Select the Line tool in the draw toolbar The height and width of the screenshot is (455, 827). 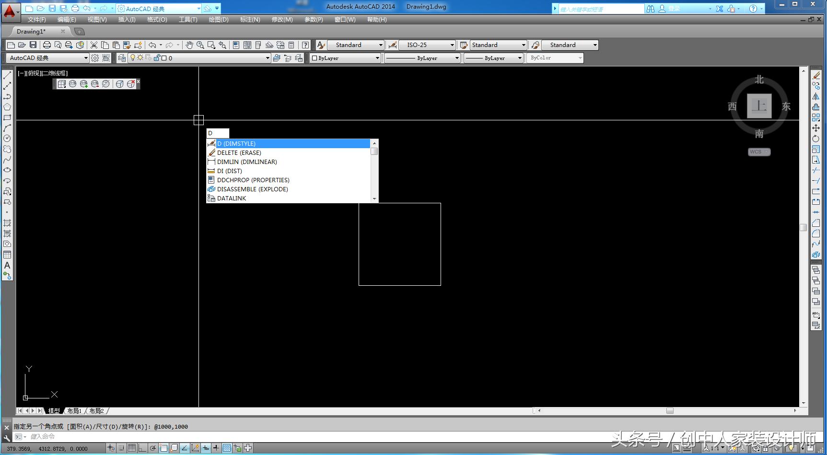(7, 75)
